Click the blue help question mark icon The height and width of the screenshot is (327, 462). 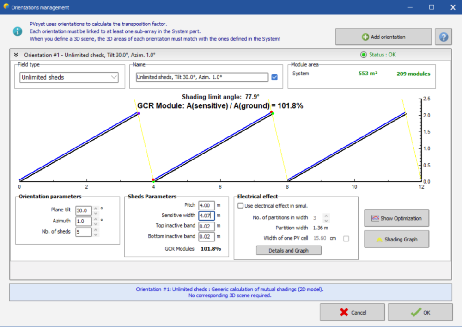[x=443, y=37]
